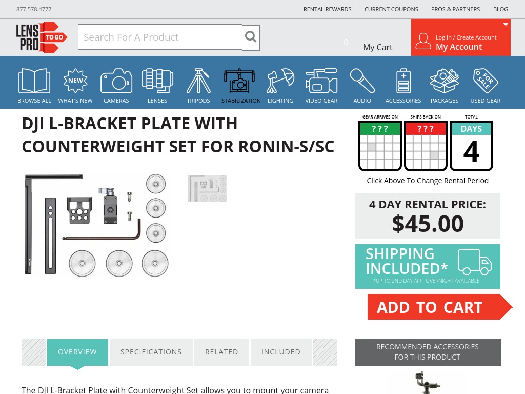The image size is (525, 394).
Task: Open the Gear Arrives On calendar
Action: pos(380,146)
